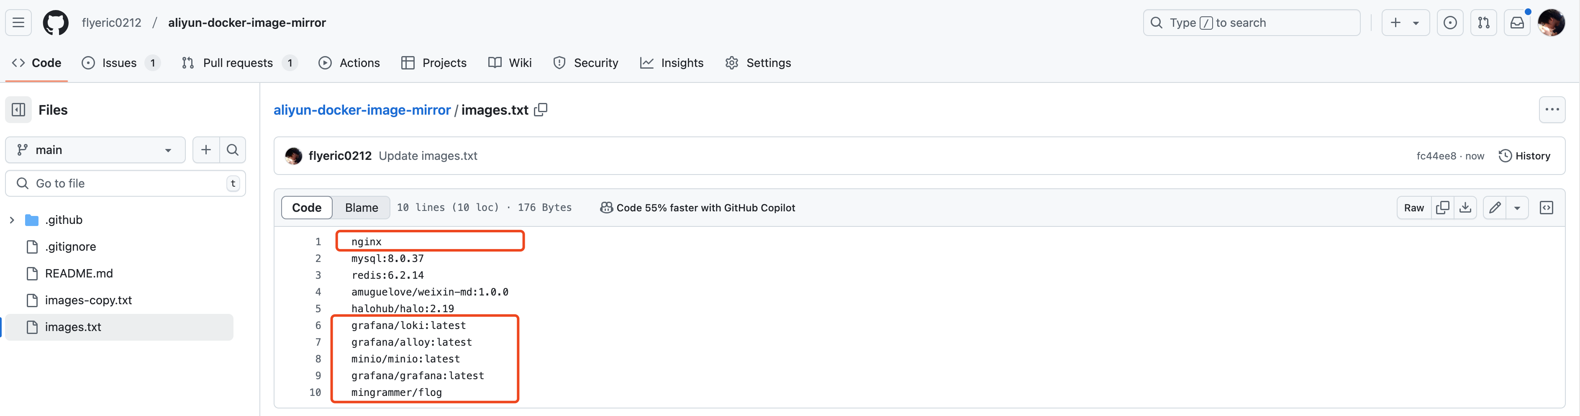The width and height of the screenshot is (1580, 416).
Task: Open the symbols panel icon
Action: (x=1547, y=208)
